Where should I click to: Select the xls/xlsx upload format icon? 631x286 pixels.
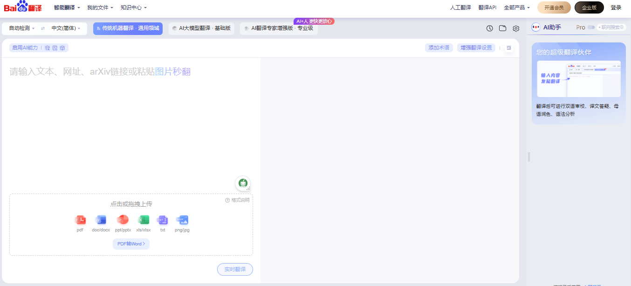pyautogui.click(x=144, y=220)
